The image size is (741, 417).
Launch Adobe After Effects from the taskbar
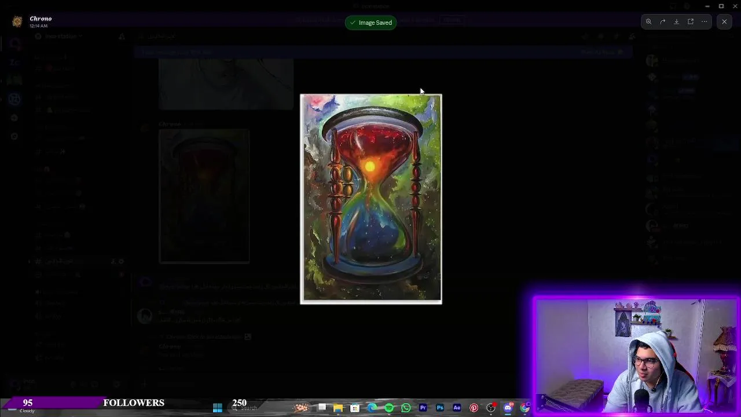[x=457, y=408]
